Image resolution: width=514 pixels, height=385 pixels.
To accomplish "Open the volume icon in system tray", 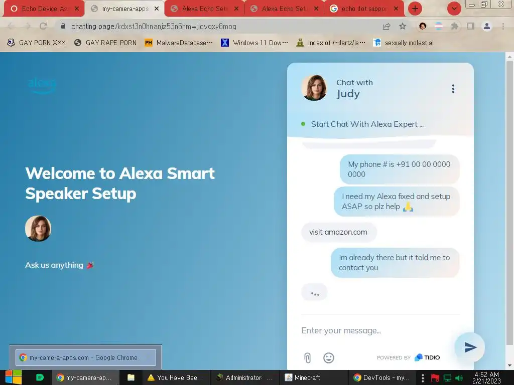I will tap(459, 378).
